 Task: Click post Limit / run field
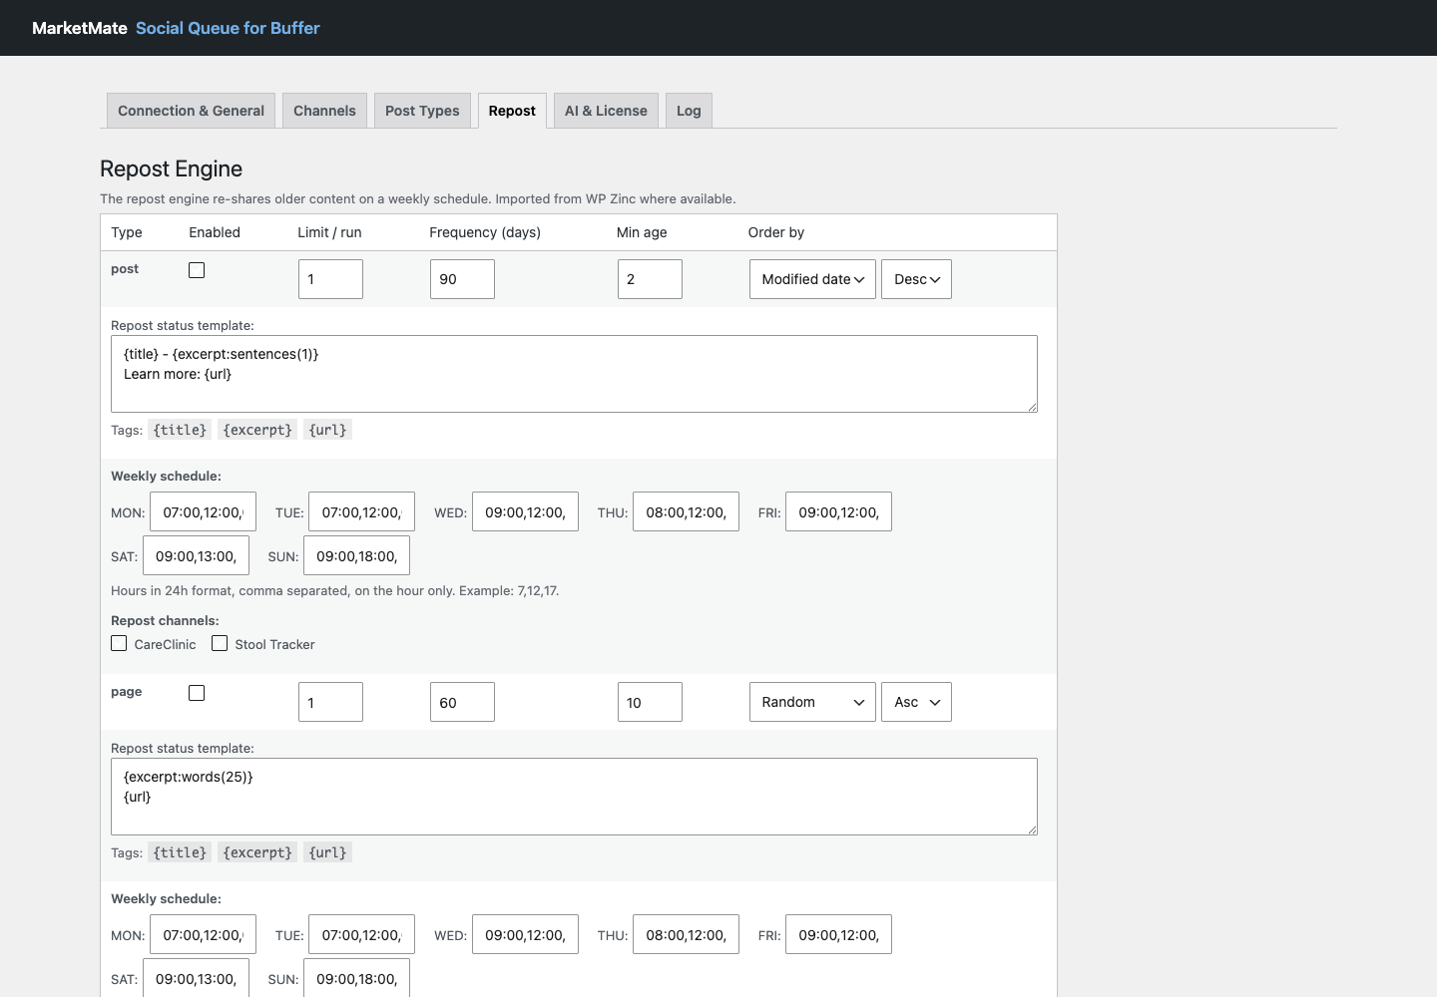330,279
